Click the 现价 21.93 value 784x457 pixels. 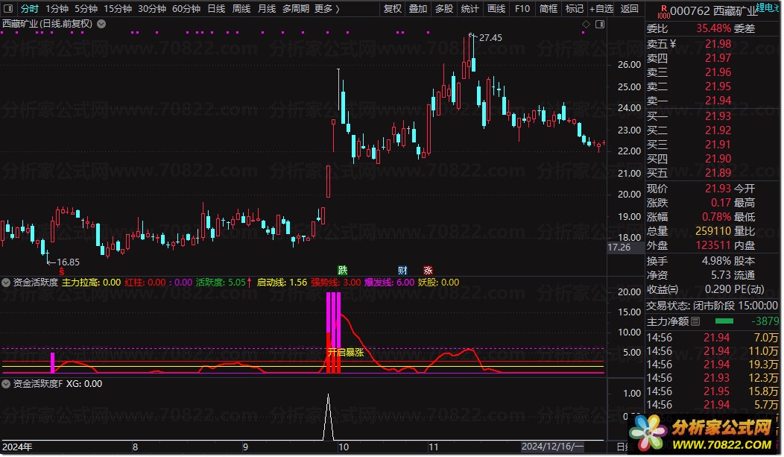pyautogui.click(x=718, y=189)
